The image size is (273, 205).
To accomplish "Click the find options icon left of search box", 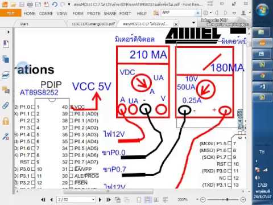I will click(x=156, y=13).
